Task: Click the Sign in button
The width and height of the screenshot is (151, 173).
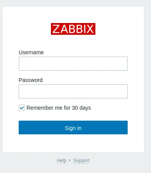Action: (73, 127)
